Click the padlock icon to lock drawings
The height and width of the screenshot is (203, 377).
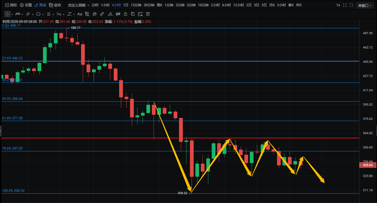[x=125, y=14]
